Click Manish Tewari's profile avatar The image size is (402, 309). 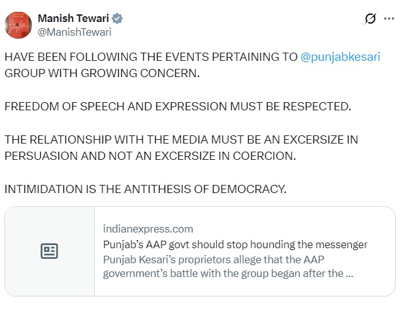pyautogui.click(x=19, y=25)
